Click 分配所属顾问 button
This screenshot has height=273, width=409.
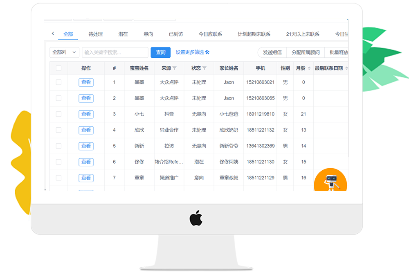tap(306, 52)
